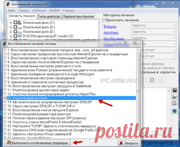Image resolution: width=180 pixels, height=147 pixels.
Task: Select item 3 restore IE start page
Action: pos(52,58)
